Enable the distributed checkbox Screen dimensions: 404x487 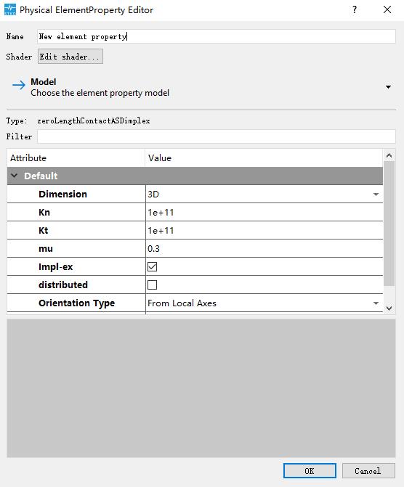(x=152, y=285)
